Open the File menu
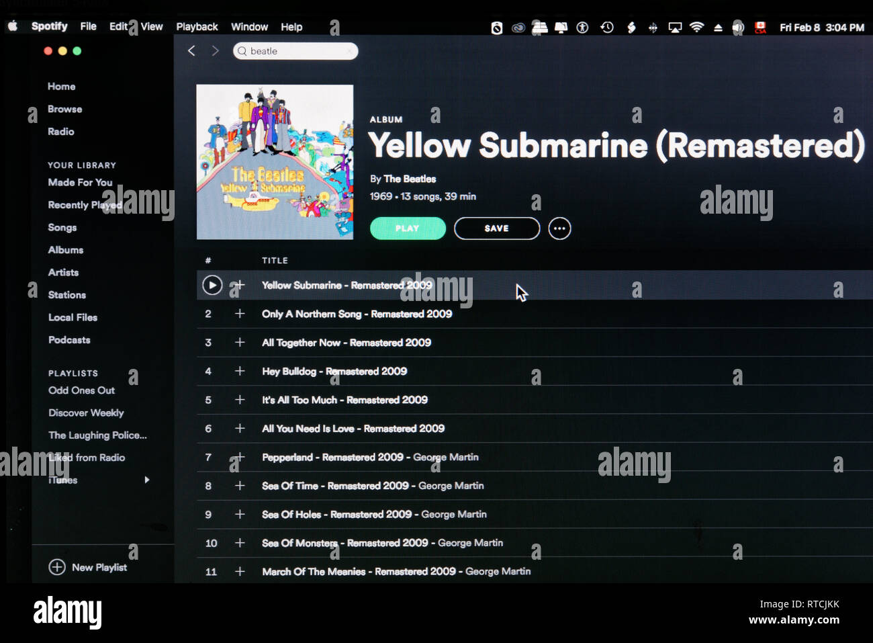Viewport: 873px width, 643px height. coord(88,26)
